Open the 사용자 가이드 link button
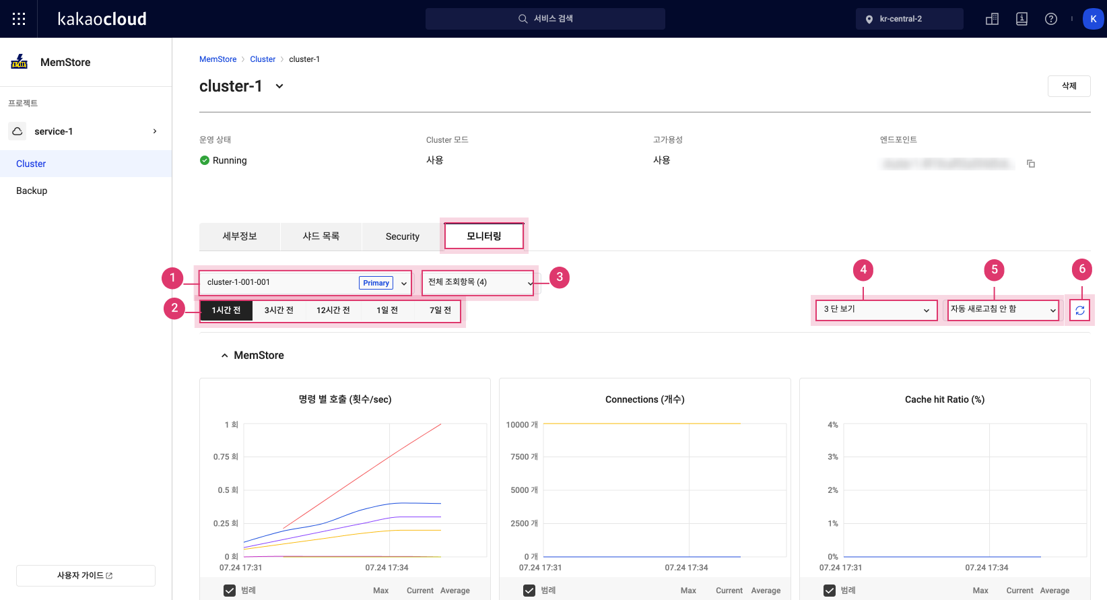This screenshot has height=600, width=1107. [86, 576]
